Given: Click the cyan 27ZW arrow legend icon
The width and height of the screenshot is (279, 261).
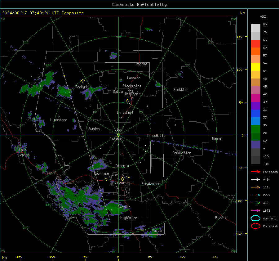Looking at the screenshot, I should point(255,195).
